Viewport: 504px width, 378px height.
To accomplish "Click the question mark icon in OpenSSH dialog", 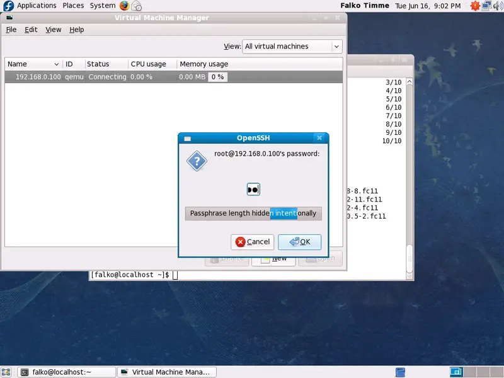I will click(197, 161).
